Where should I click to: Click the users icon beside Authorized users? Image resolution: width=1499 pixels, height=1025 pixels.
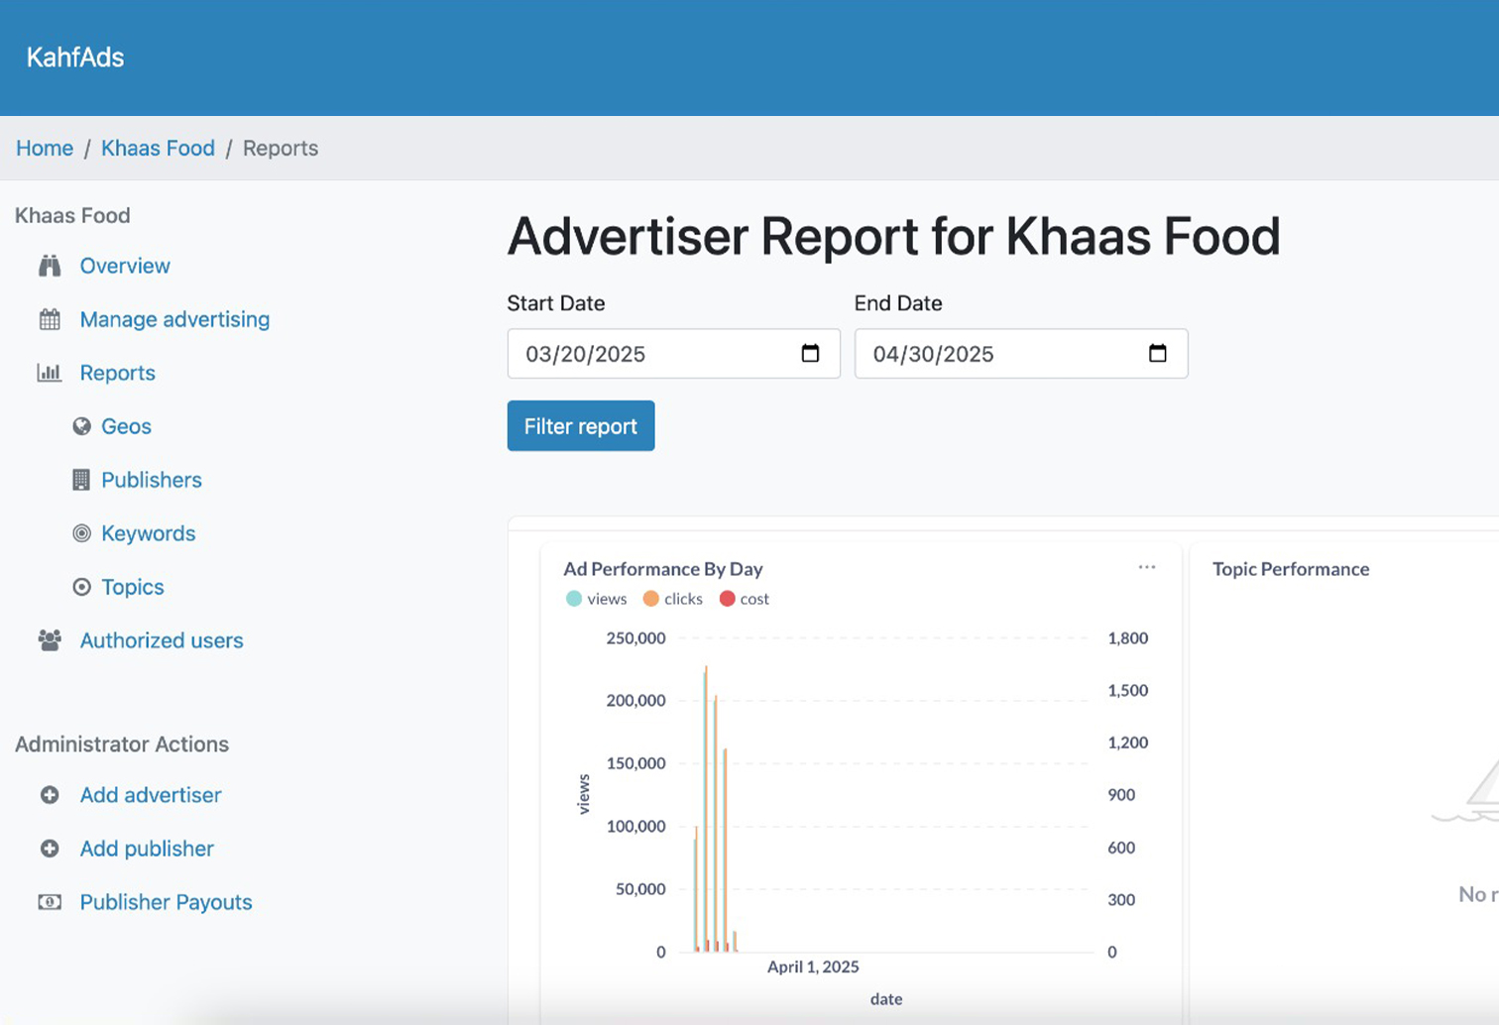(x=50, y=640)
